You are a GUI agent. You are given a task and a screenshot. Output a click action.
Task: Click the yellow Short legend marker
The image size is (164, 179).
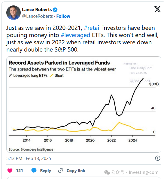(52, 75)
